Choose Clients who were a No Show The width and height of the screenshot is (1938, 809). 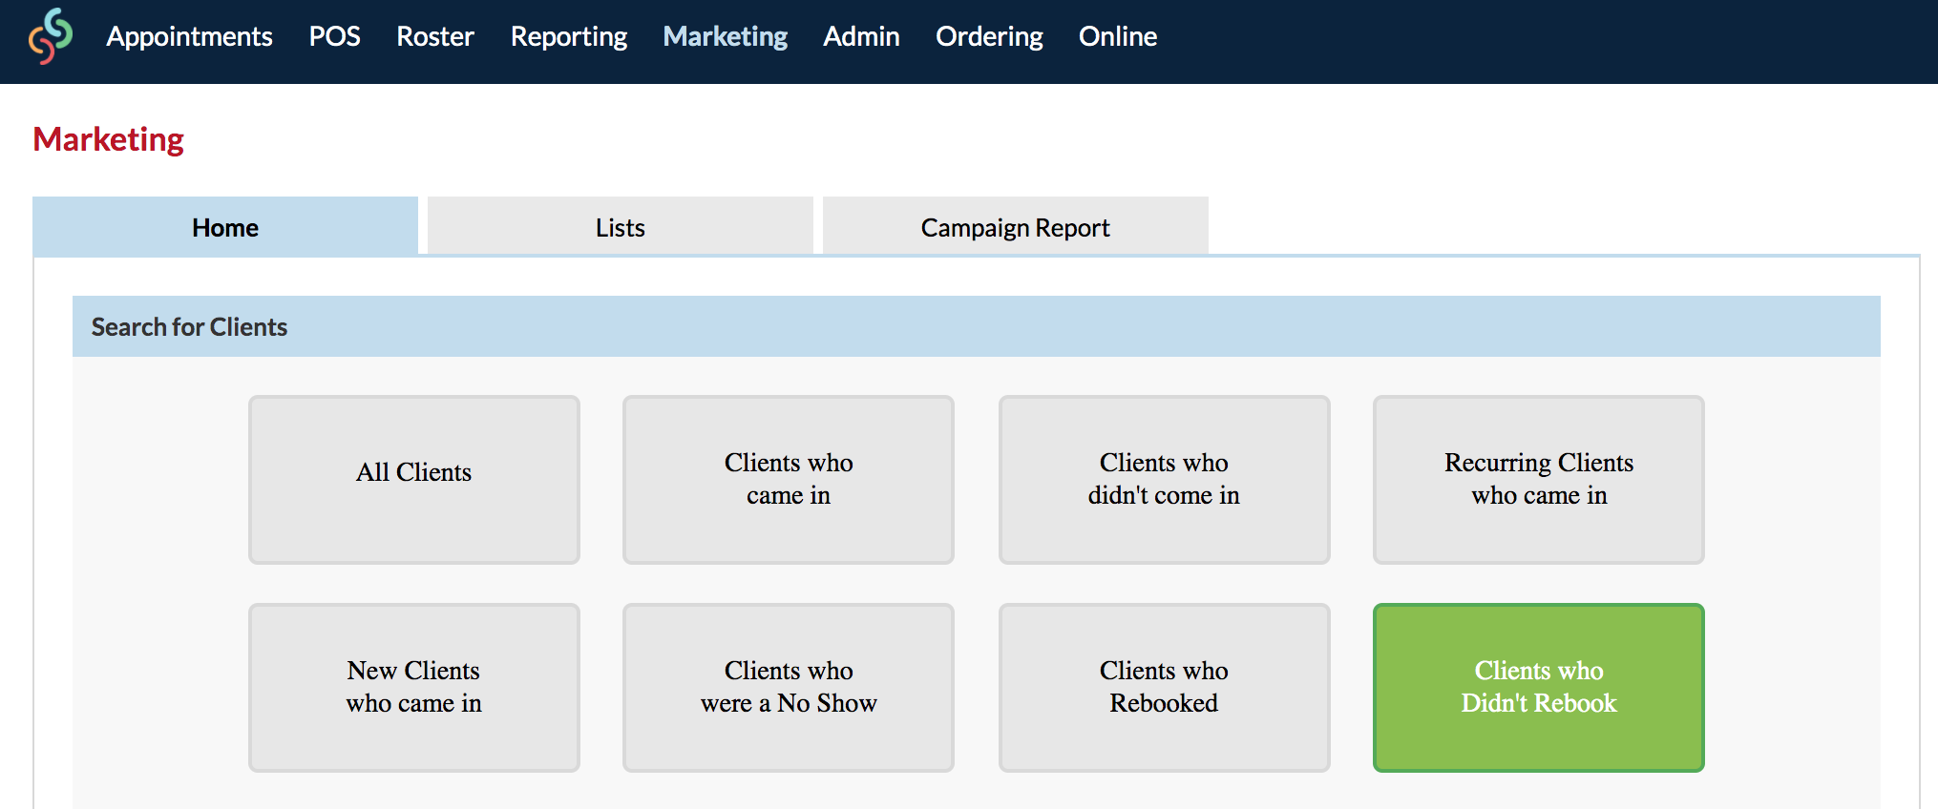[789, 687]
